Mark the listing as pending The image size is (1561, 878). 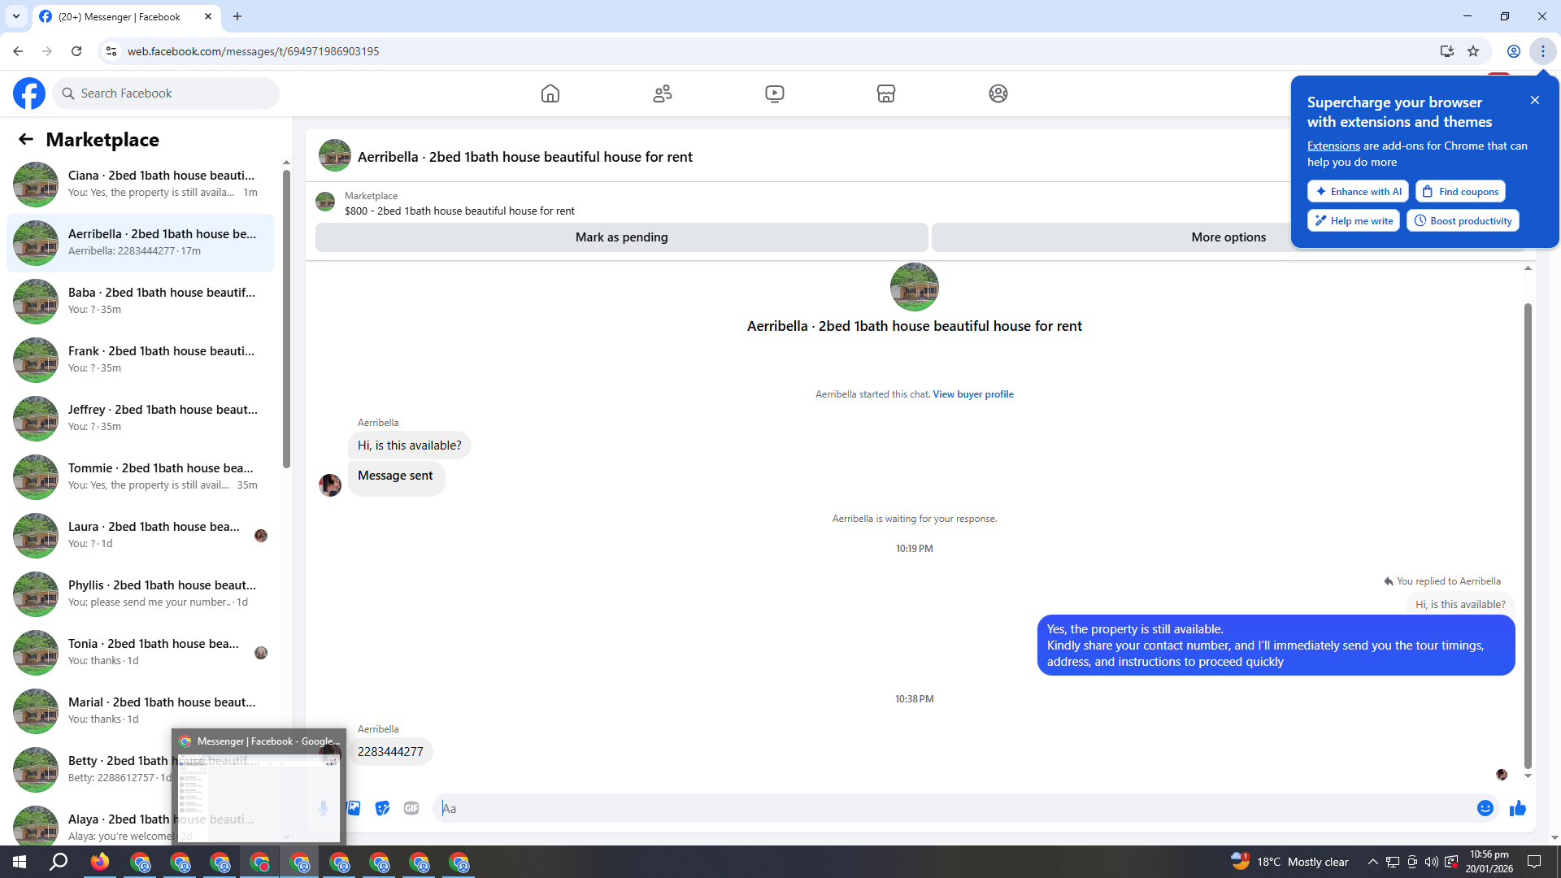point(622,237)
